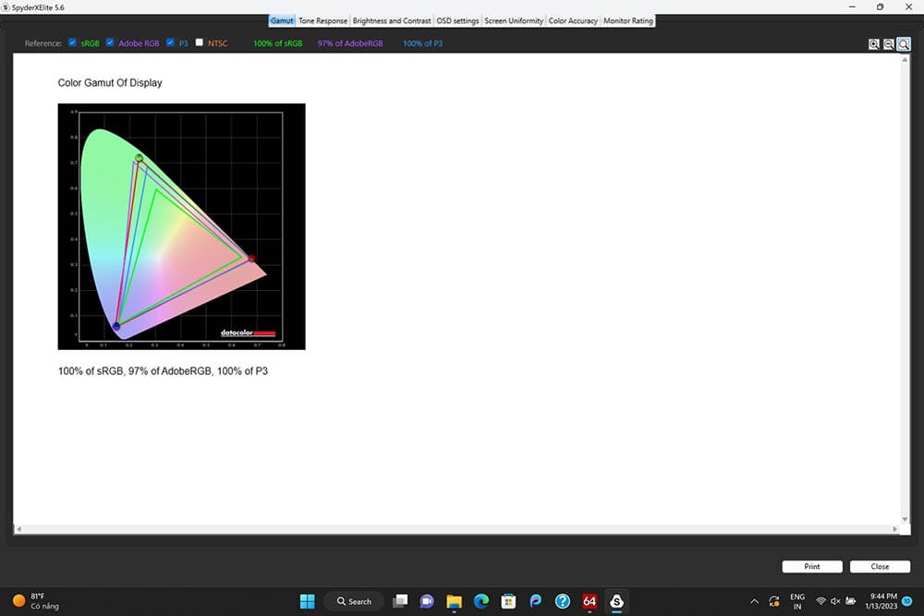This screenshot has height=616, width=924.
Task: Uncheck the Adobe RGB reference checkbox
Action: coord(111,42)
